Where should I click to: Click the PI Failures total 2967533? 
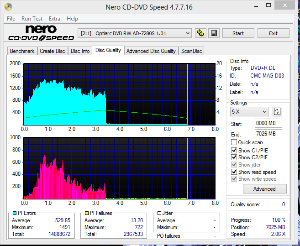(133, 234)
